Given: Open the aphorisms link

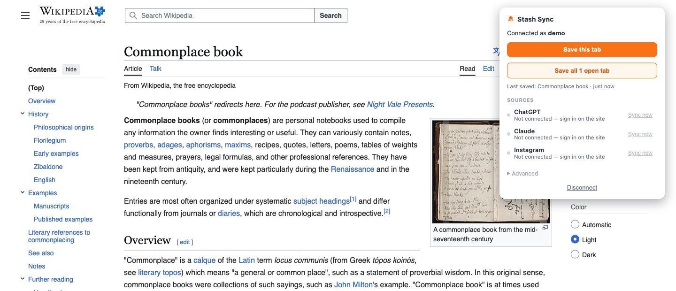Looking at the screenshot, I should tap(203, 145).
